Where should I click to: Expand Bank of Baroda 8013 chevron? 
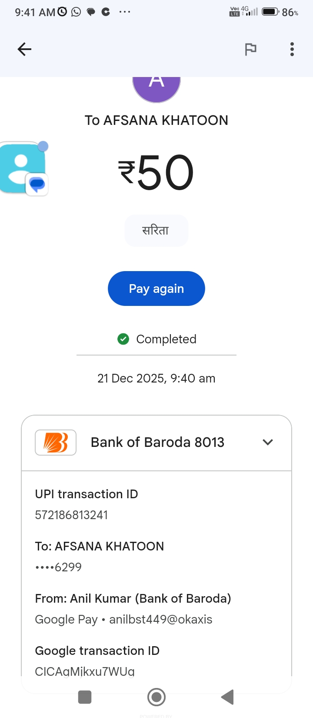pos(268,442)
